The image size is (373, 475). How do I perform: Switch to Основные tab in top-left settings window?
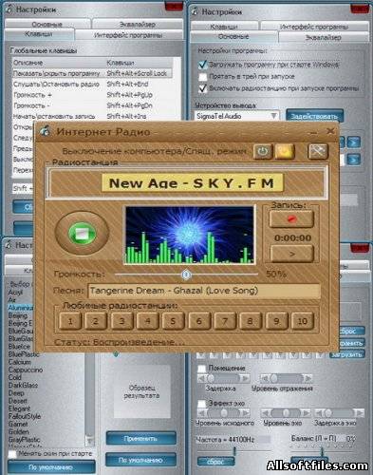click(47, 24)
